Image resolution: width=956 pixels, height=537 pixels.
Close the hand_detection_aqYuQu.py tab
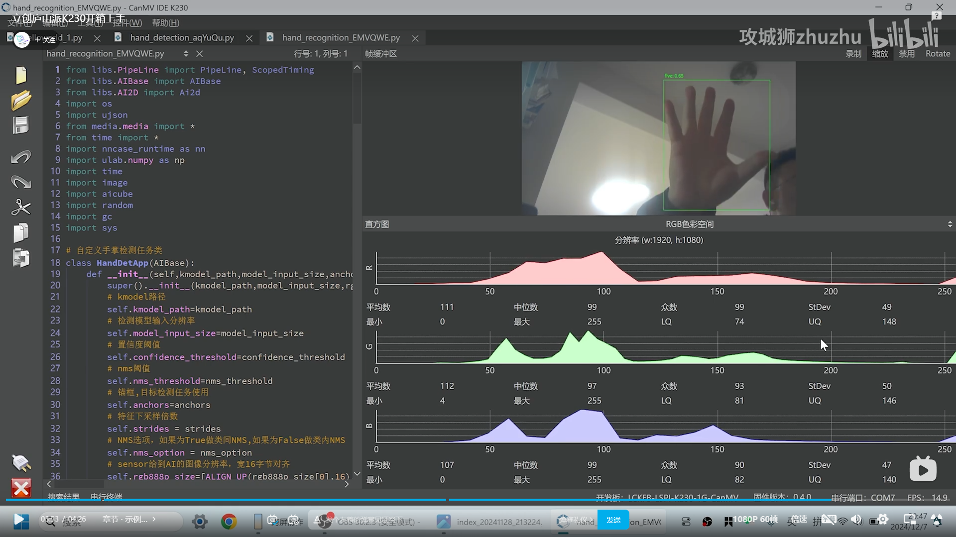click(x=249, y=38)
